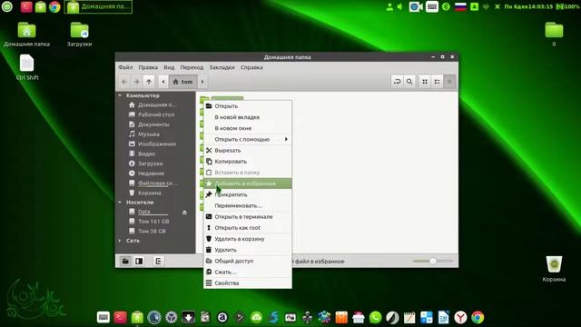Select Прикрепить in context menu
This screenshot has height=327, width=581.
[248, 194]
